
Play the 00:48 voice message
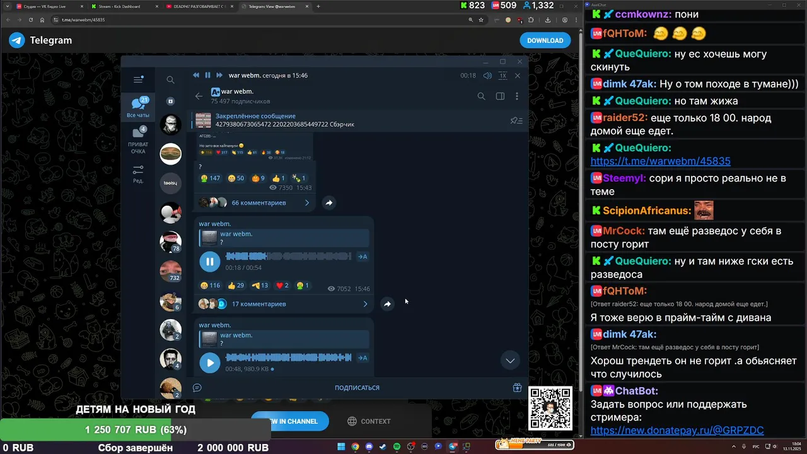click(x=209, y=363)
